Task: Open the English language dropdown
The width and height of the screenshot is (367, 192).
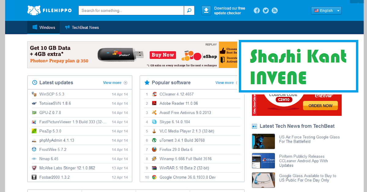Action: point(326,11)
